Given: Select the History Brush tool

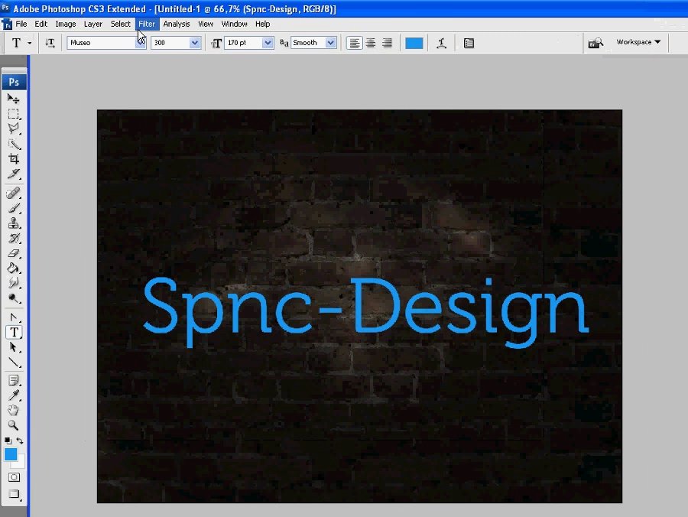Looking at the screenshot, I should [x=14, y=239].
